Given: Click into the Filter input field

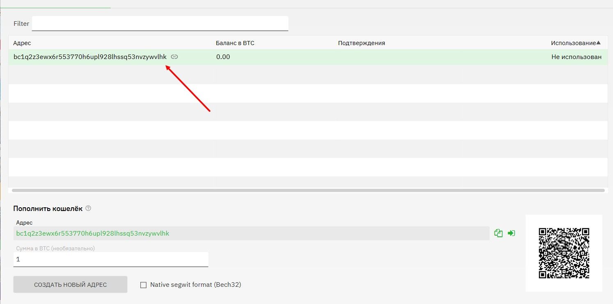Looking at the screenshot, I should point(160,23).
